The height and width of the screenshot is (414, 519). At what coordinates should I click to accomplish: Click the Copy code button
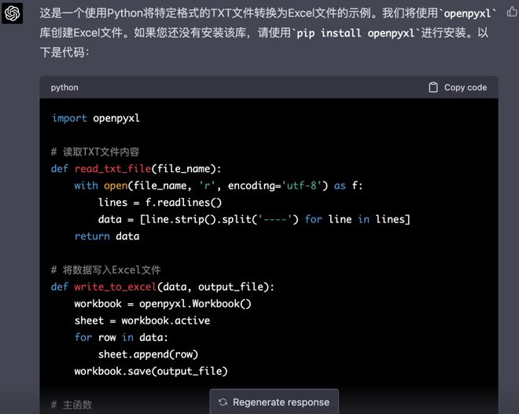(x=458, y=87)
